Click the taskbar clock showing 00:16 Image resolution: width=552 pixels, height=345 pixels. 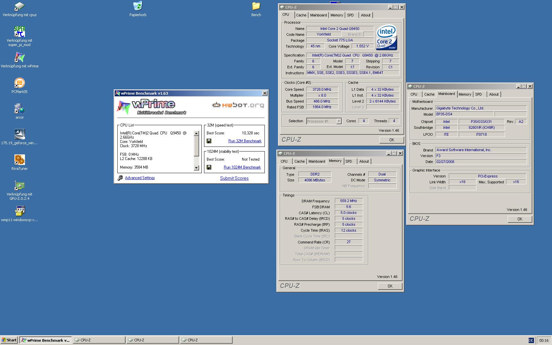544,340
